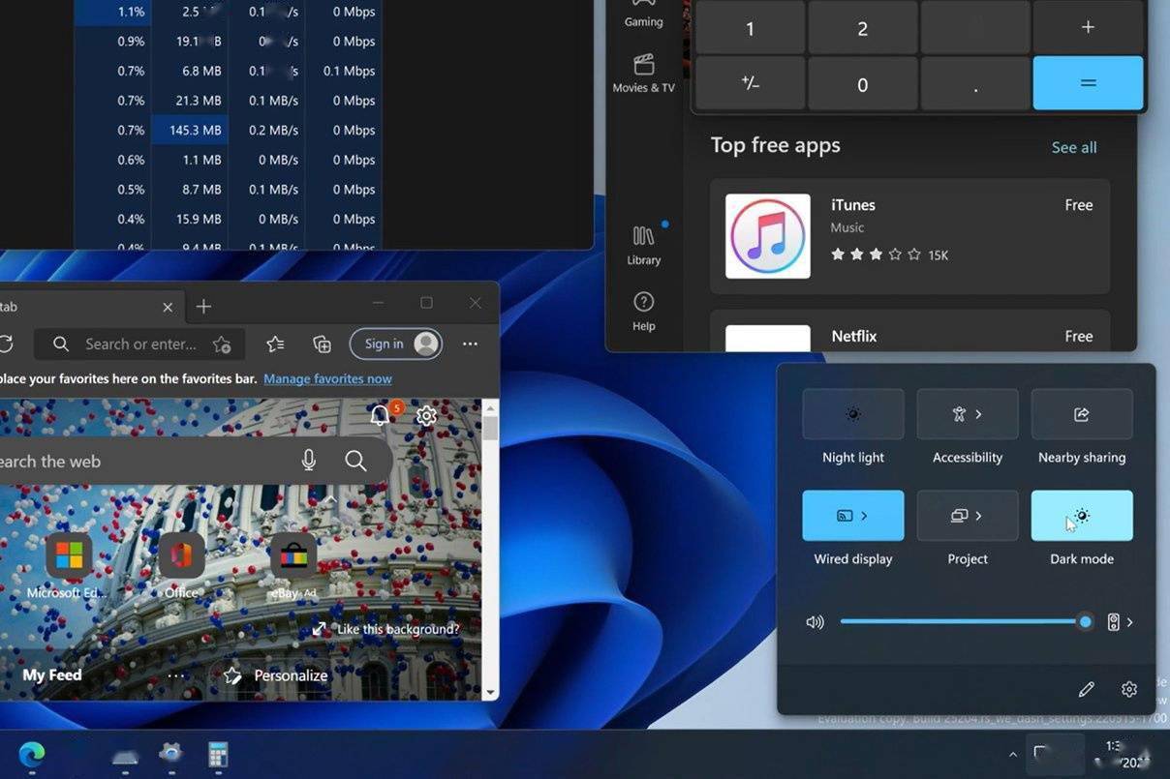
Task: Edit quick settings with the pencil icon
Action: click(1086, 689)
